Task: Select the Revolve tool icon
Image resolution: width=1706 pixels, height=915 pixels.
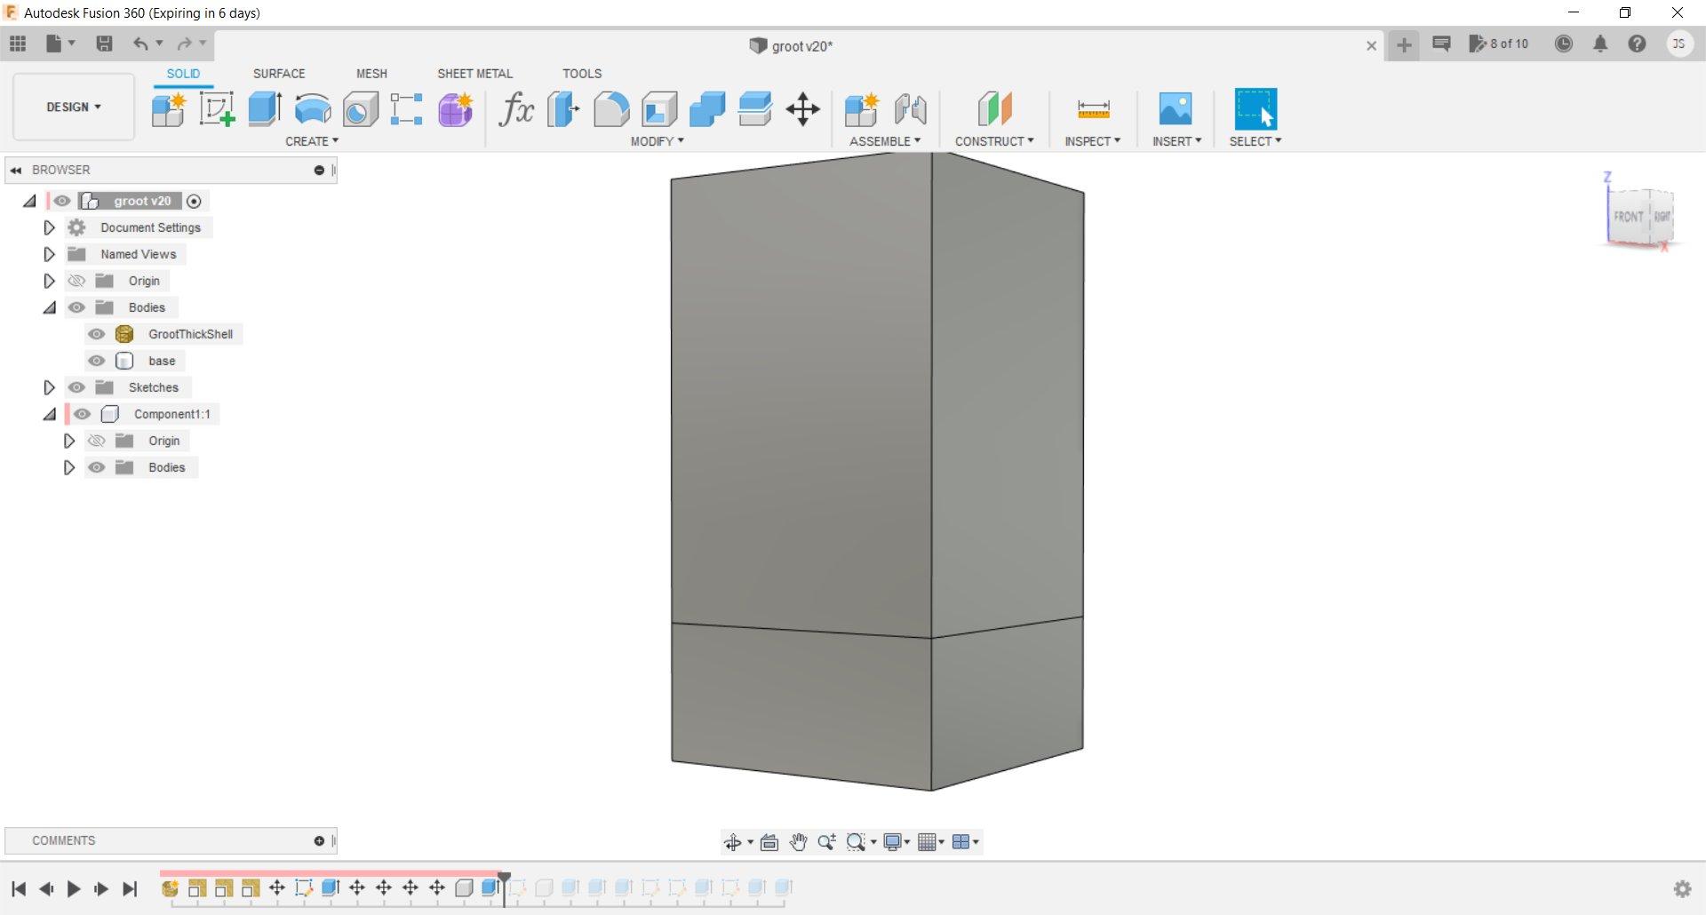Action: coord(313,109)
